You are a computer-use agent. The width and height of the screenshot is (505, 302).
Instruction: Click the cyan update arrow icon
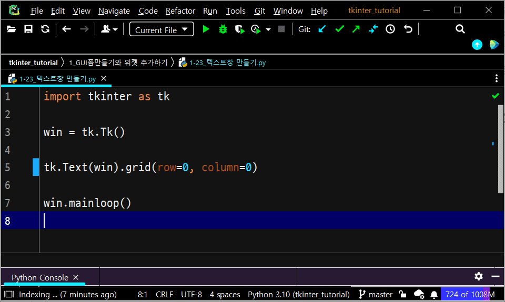click(477, 45)
